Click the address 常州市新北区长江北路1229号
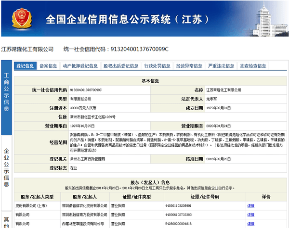Viewport: 289px width, 228px height. click(92, 117)
